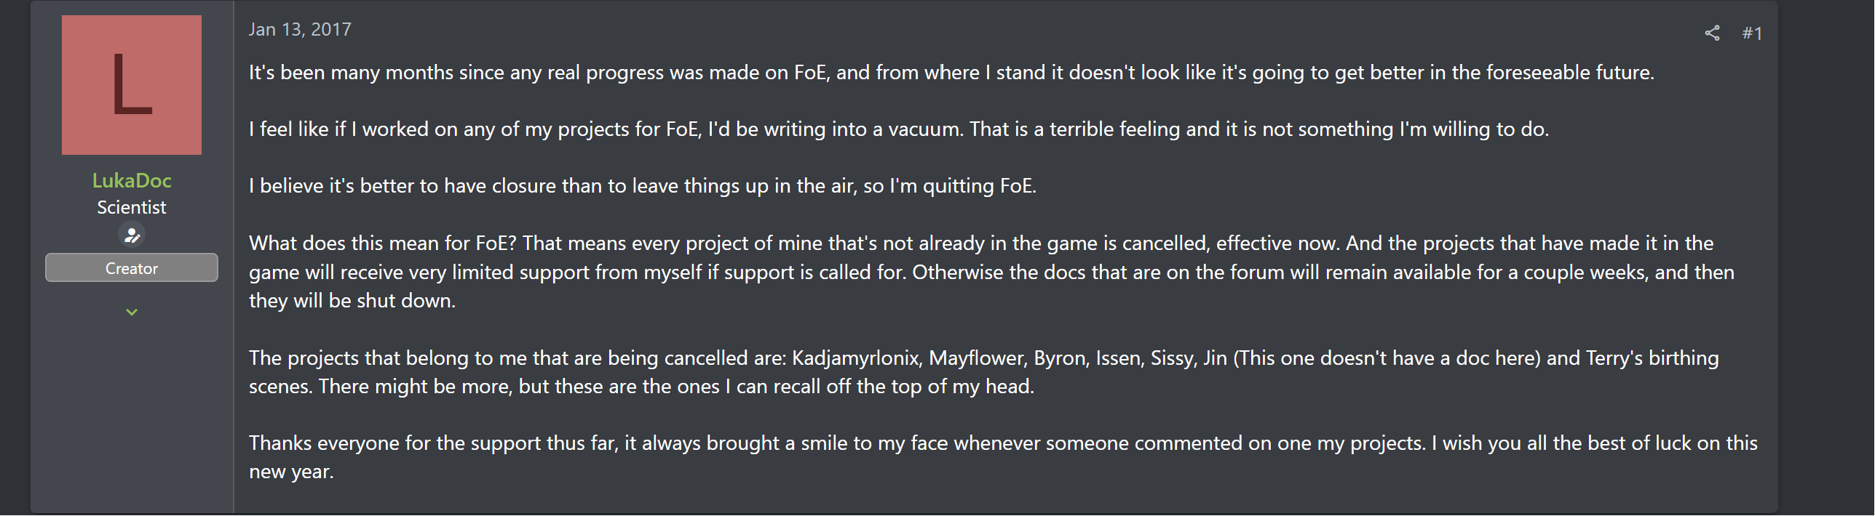Image resolution: width=1875 pixels, height=516 pixels.
Task: Click the Creator badge
Action: point(132,268)
